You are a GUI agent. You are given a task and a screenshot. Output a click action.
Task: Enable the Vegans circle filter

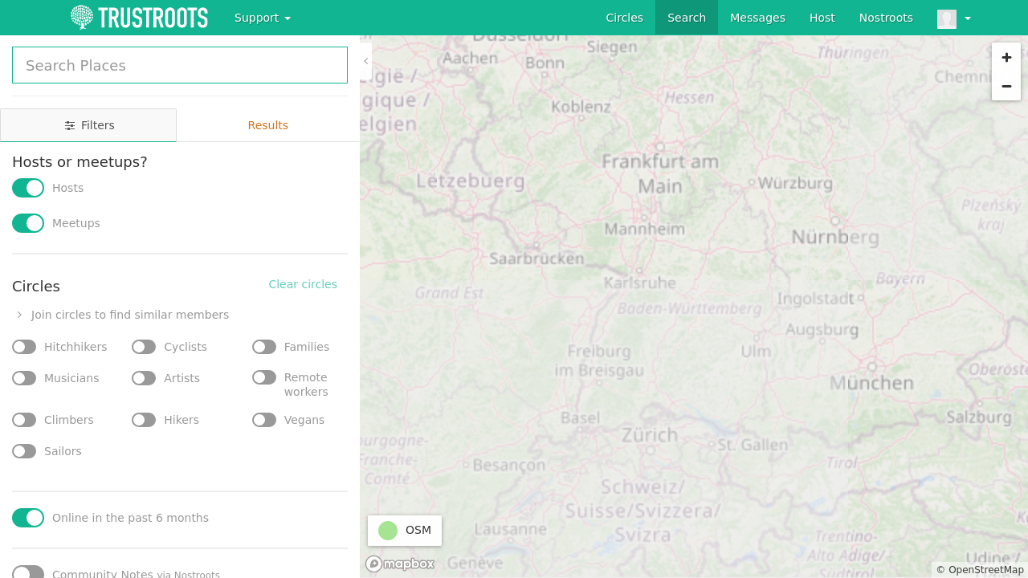point(264,420)
